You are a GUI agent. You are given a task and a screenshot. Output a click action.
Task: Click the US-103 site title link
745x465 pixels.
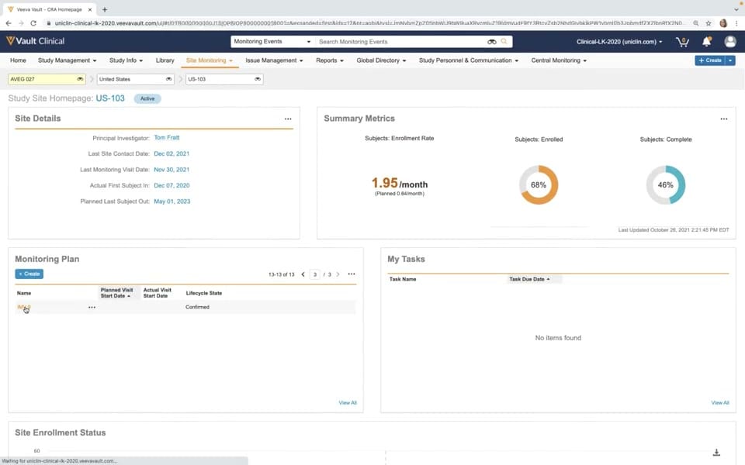(110, 98)
